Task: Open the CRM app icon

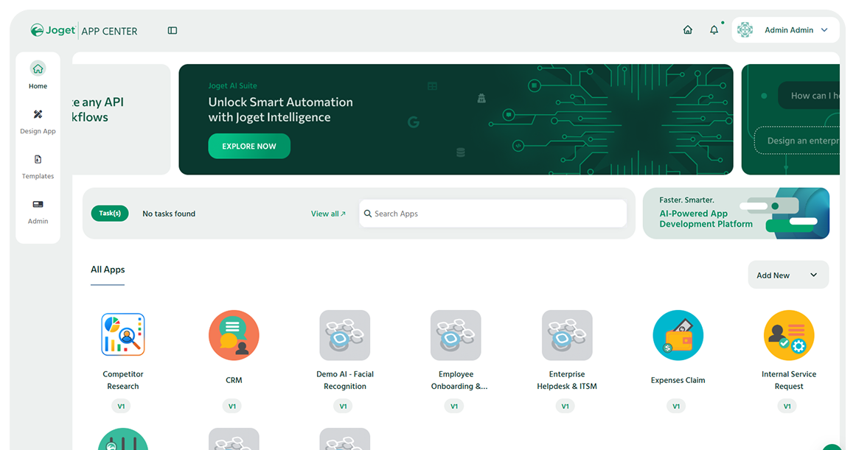Action: click(234, 335)
